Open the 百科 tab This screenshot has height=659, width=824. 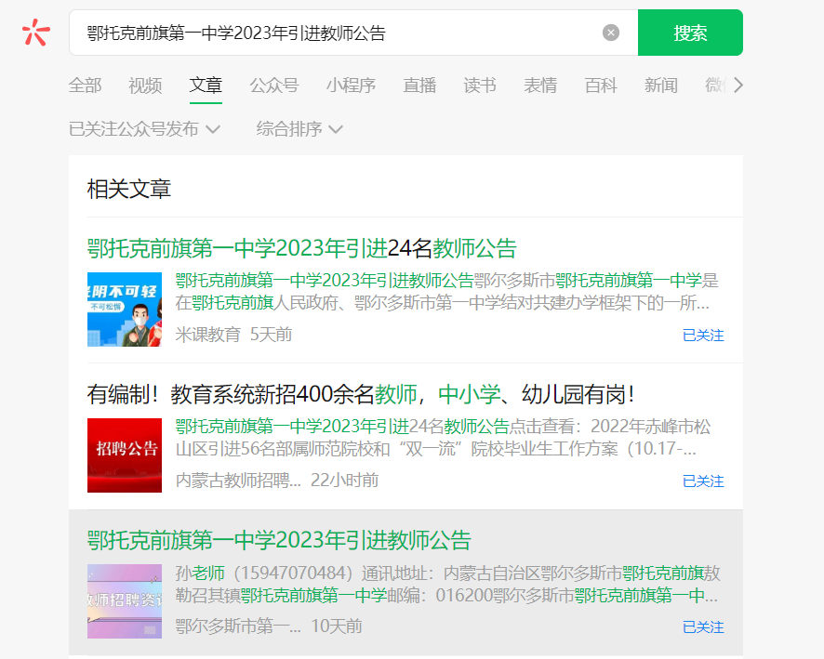[x=601, y=86]
